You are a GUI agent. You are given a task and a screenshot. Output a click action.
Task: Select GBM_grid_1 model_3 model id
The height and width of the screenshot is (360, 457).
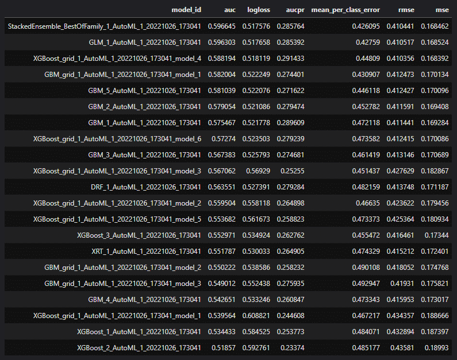(x=122, y=284)
